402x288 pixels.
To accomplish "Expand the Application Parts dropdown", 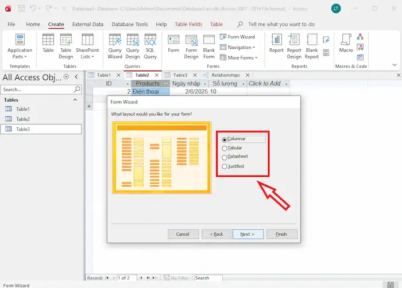I will (20, 46).
